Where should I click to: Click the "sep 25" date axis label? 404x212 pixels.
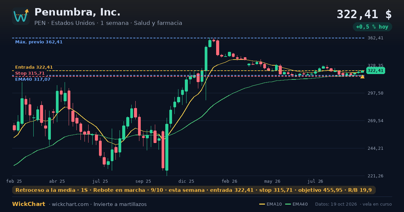tap(143, 181)
